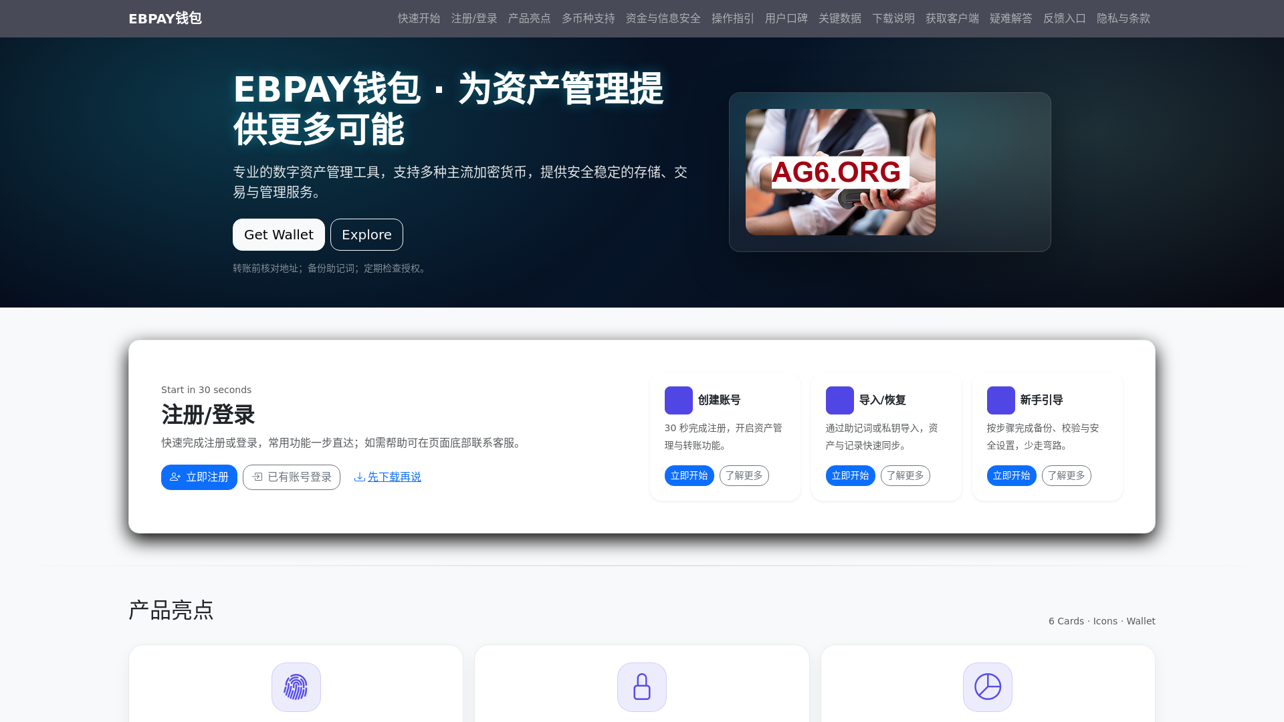Click the purple icon beside 新手引导
Viewport: 1284px width, 722px height.
[1001, 400]
